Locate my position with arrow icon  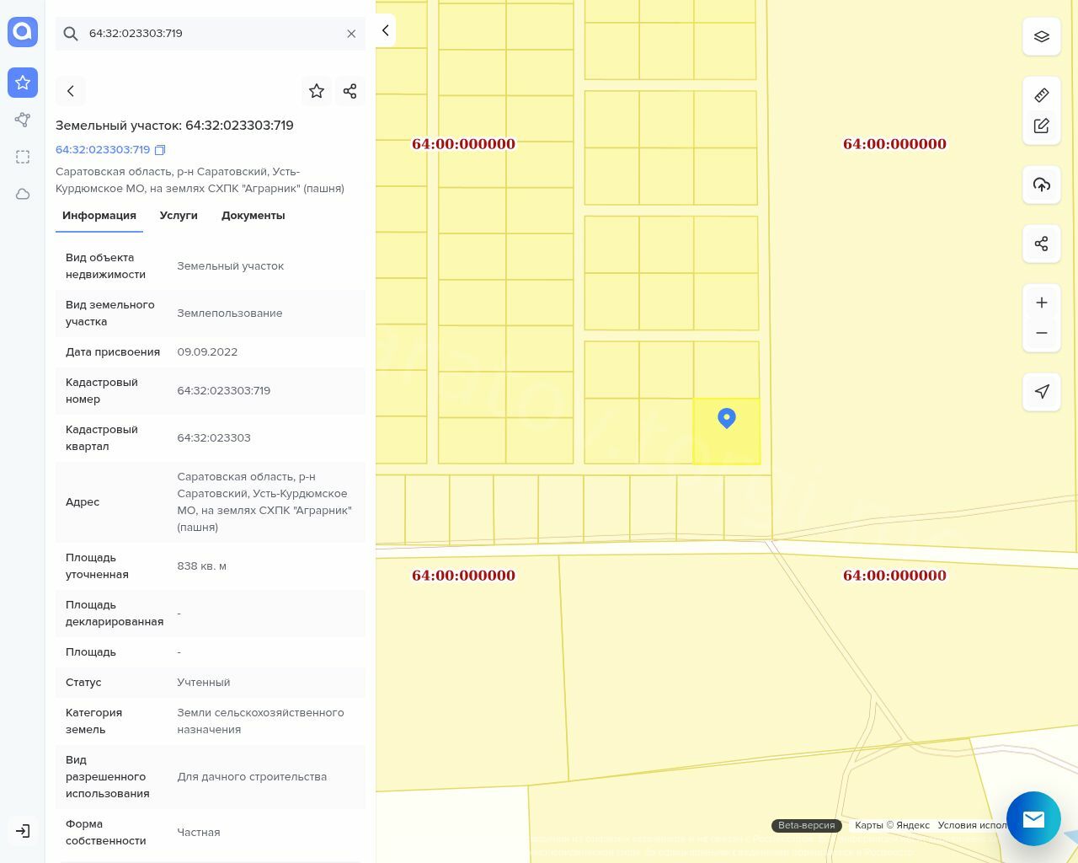(x=1041, y=392)
